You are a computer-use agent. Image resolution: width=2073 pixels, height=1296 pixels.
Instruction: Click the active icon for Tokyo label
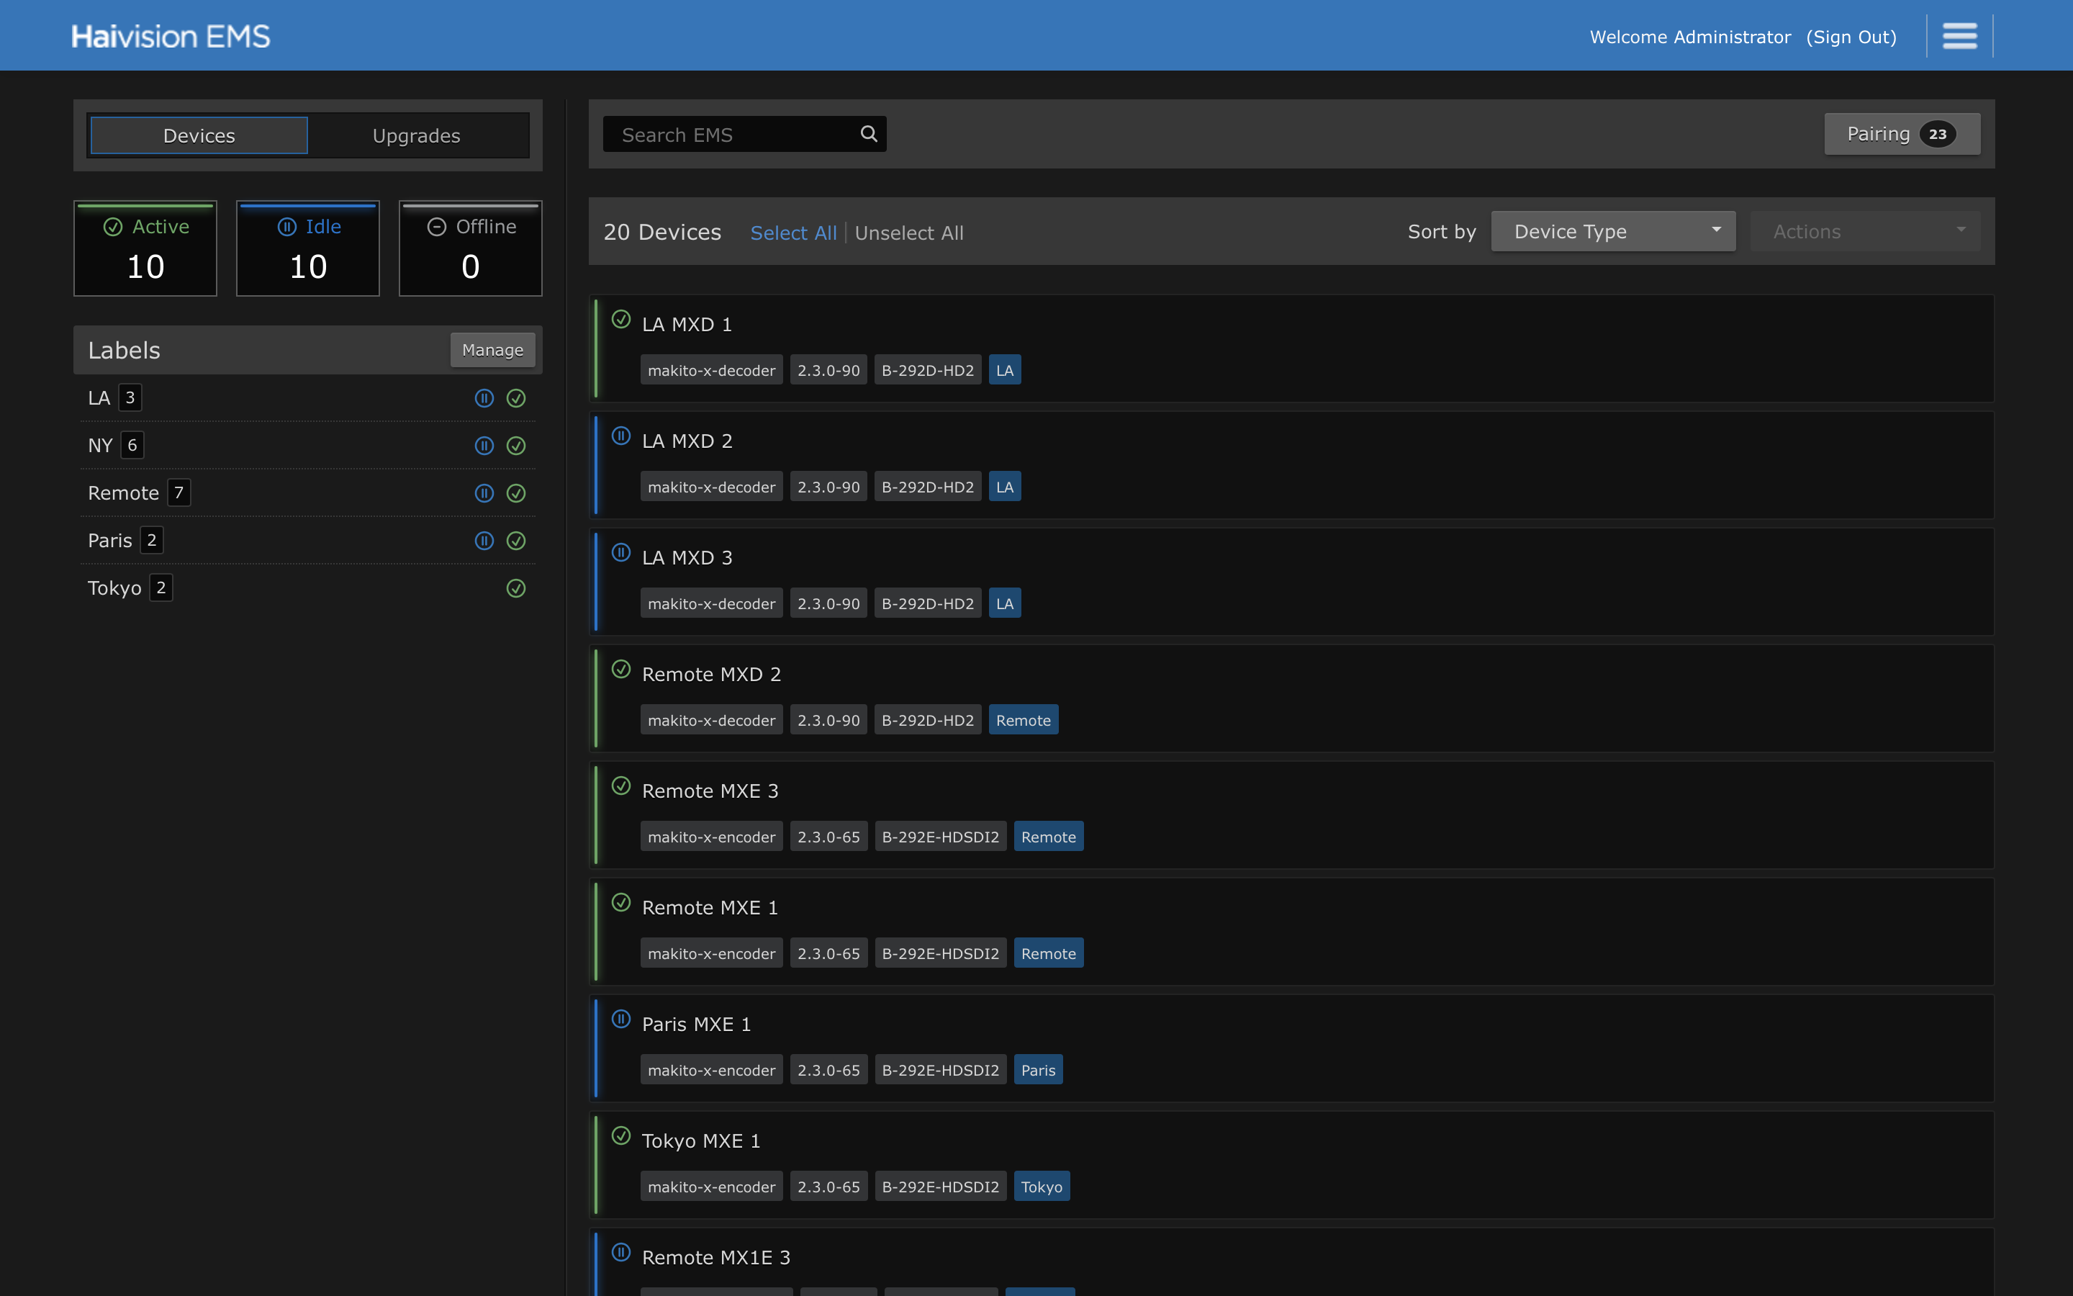click(515, 588)
